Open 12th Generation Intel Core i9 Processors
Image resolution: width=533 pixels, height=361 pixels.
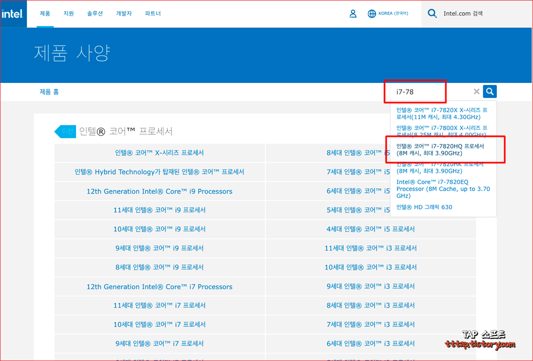coord(160,191)
